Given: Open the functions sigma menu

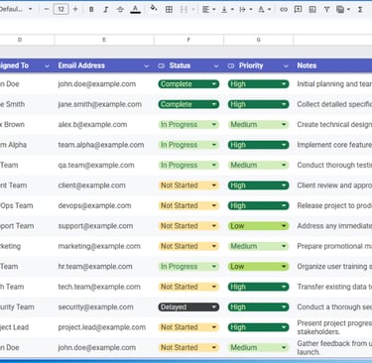Looking at the screenshot, I should (360, 9).
